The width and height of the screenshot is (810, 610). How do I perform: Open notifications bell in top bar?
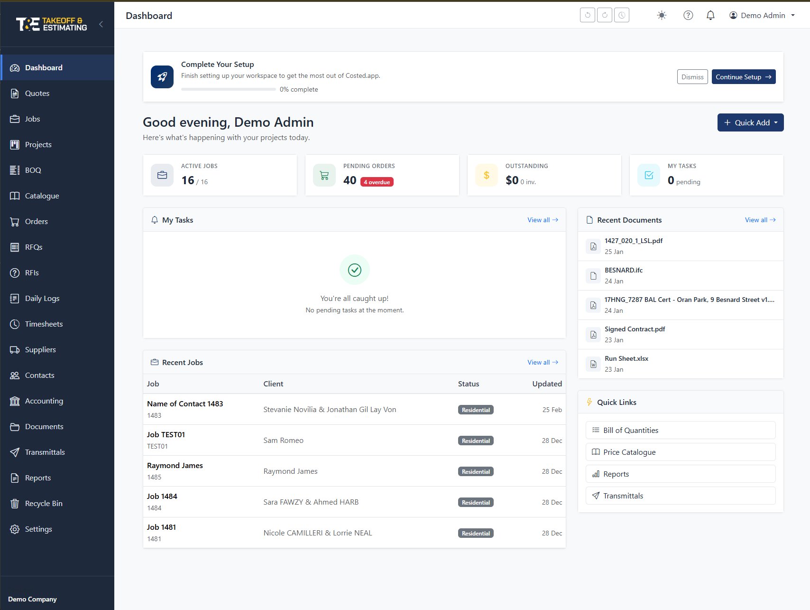pos(710,15)
